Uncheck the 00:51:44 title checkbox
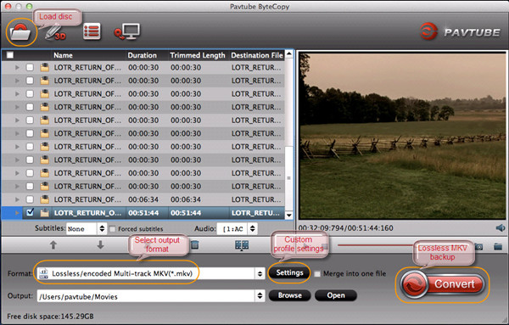Image resolution: width=509 pixels, height=325 pixels. click(30, 213)
